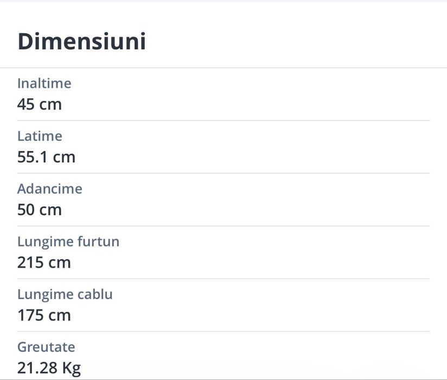447x380 pixels.
Task: Click the Lungime cablu label
Action: [65, 294]
